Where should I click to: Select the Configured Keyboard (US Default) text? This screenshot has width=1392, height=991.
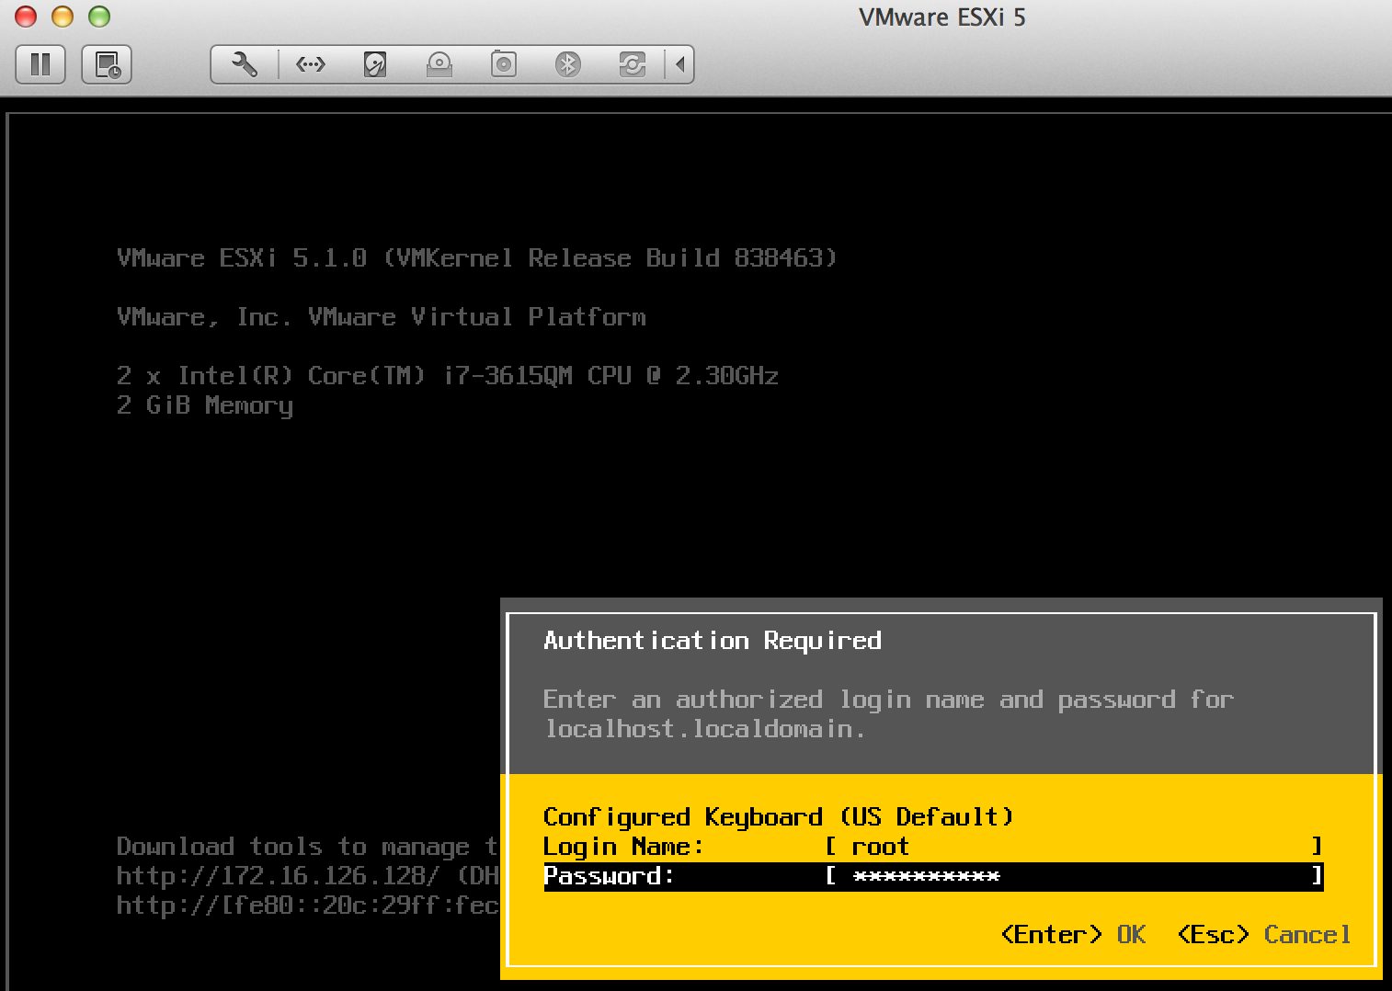(779, 816)
